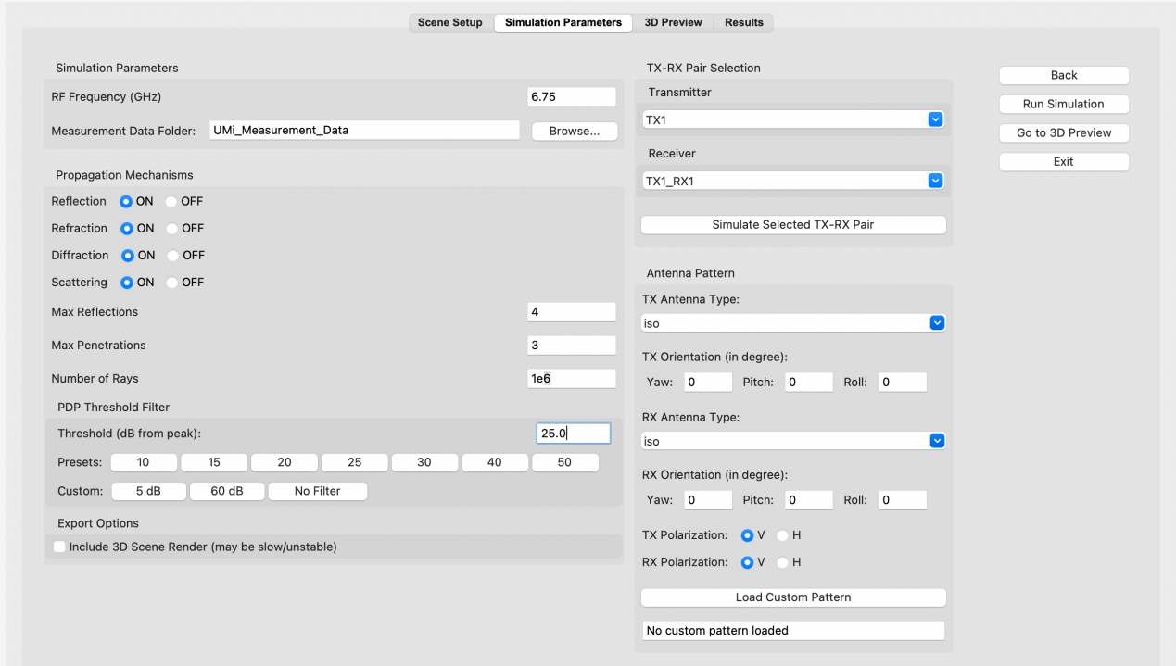This screenshot has width=1176, height=666.
Task: Go to the Results tab
Action: click(744, 22)
